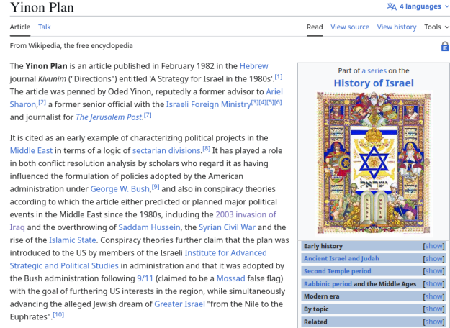Screen dimensions: 450x328
Task: Open the Islamic State link
Action: pos(72,240)
